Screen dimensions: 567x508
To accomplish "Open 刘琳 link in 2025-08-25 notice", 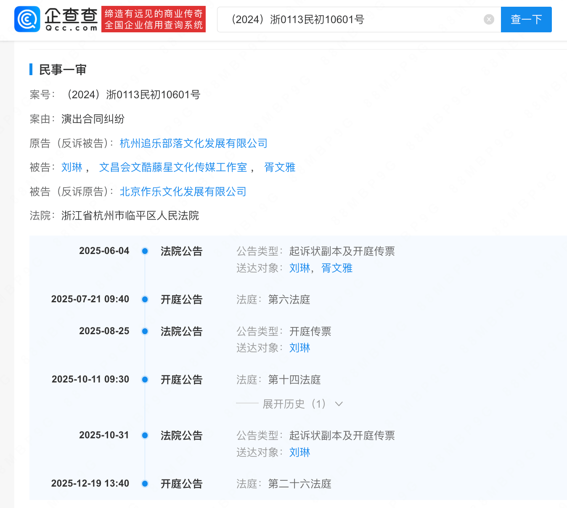I will pos(299,348).
